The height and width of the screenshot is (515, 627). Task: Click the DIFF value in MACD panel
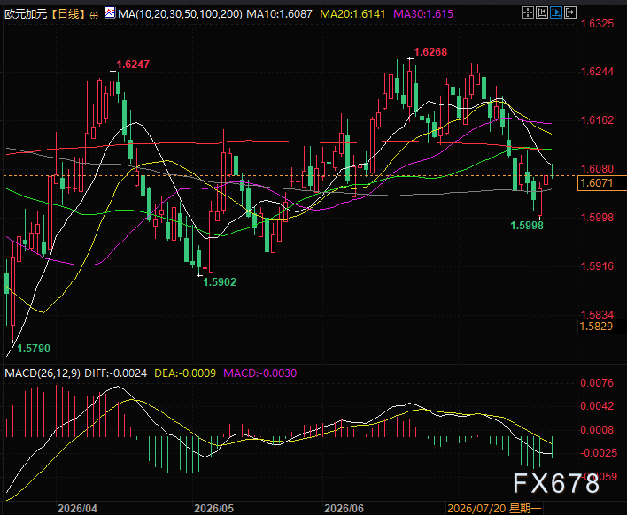(x=115, y=373)
